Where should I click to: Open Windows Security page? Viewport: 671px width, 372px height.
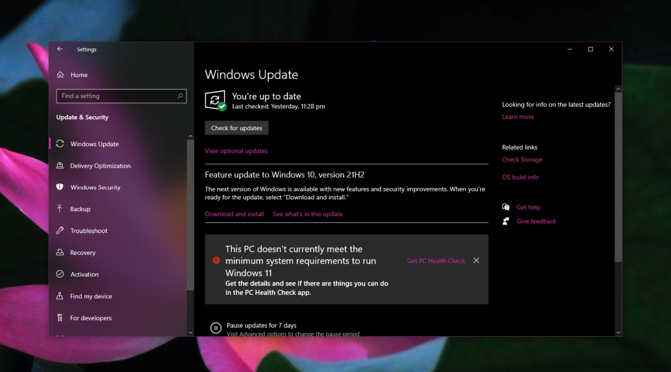point(96,188)
